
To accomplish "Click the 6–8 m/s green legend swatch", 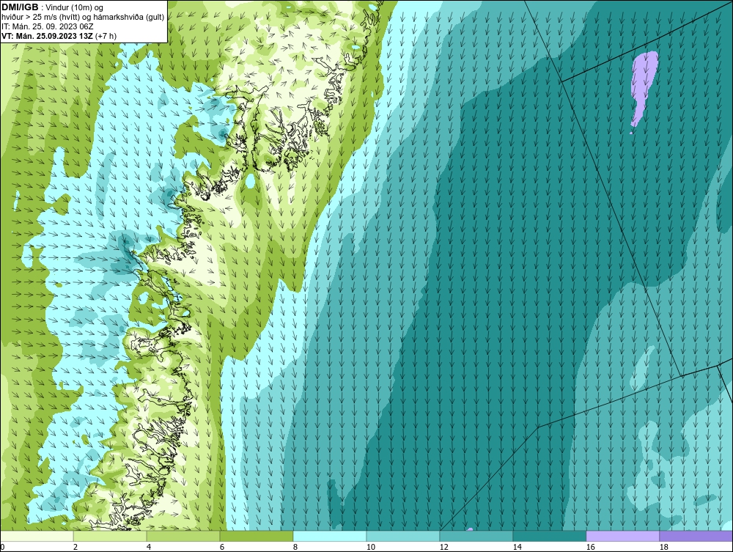I will coord(257,536).
